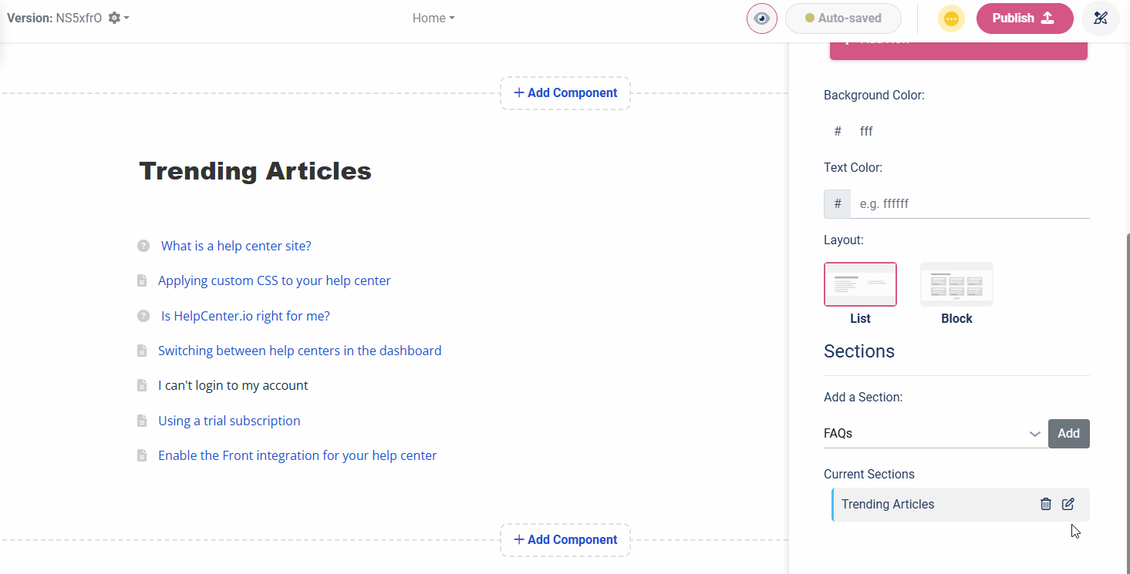Open the 'Add a Section' FAQs dropdown
This screenshot has width=1130, height=574.
(933, 433)
